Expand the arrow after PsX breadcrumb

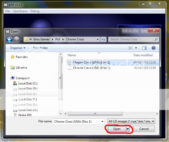click(x=63, y=40)
